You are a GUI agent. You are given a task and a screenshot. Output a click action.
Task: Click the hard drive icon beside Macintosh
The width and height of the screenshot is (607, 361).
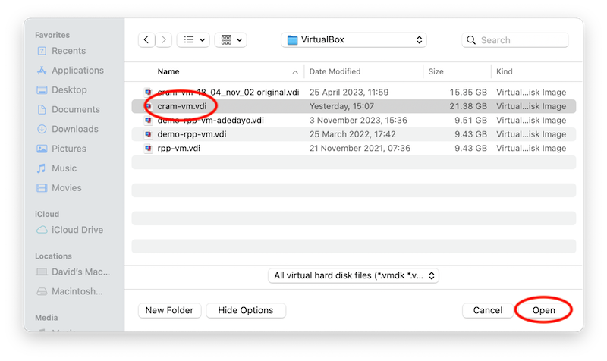pos(42,291)
